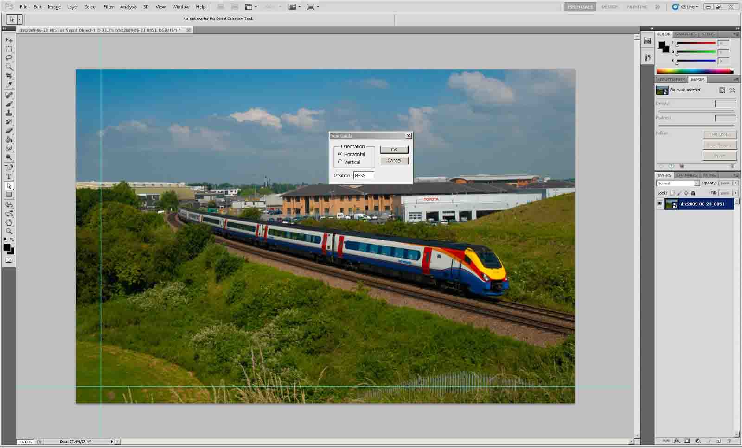
Task: Select the Lasso tool
Action: coord(9,58)
